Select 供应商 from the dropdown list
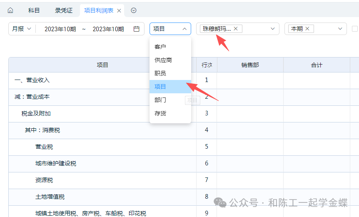Image resolution: width=359 pixels, height=217 pixels. 163,60
